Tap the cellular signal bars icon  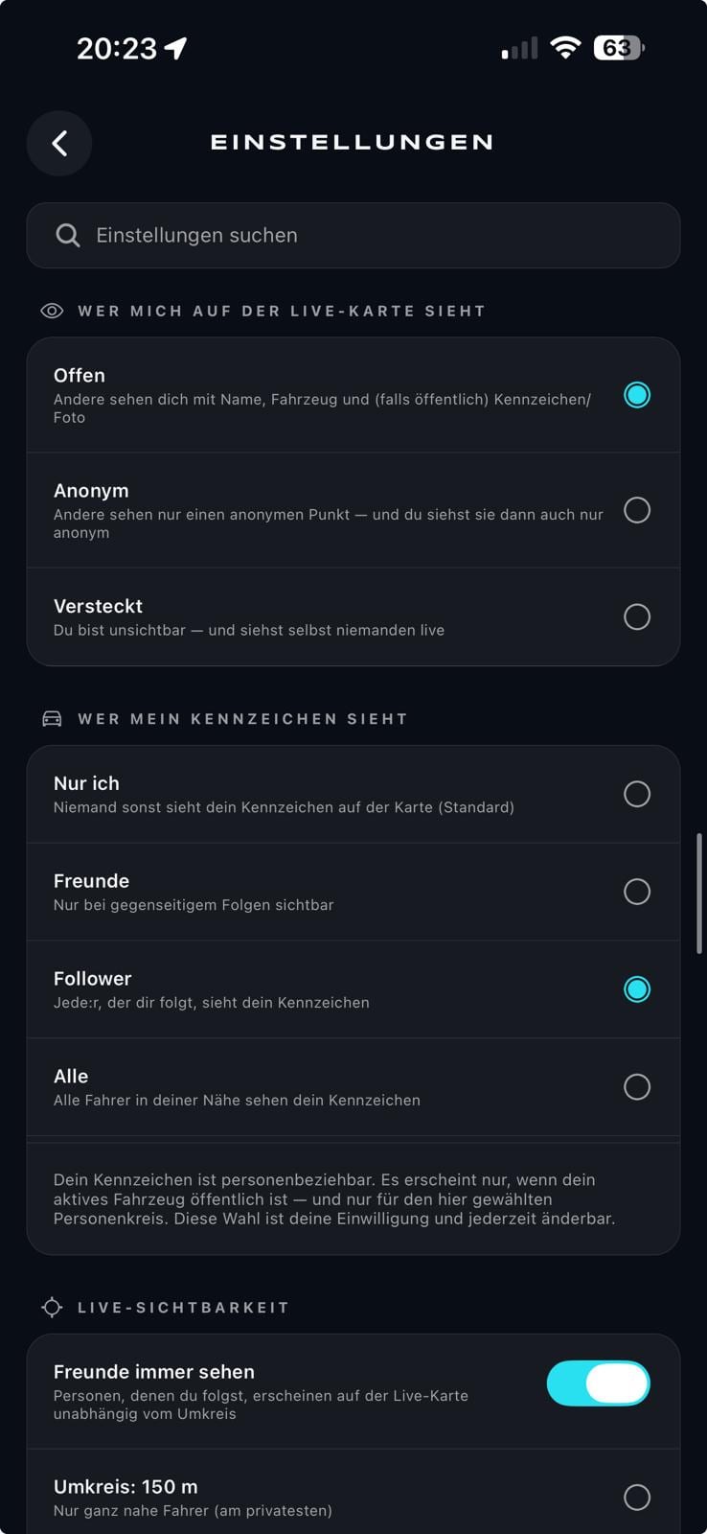coord(519,48)
